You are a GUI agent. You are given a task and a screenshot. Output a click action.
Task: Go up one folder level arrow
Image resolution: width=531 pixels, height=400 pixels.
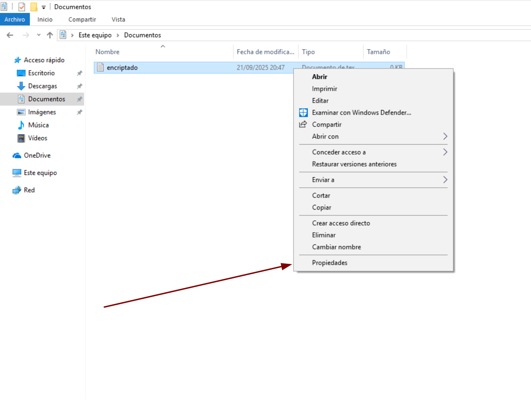pos(50,35)
